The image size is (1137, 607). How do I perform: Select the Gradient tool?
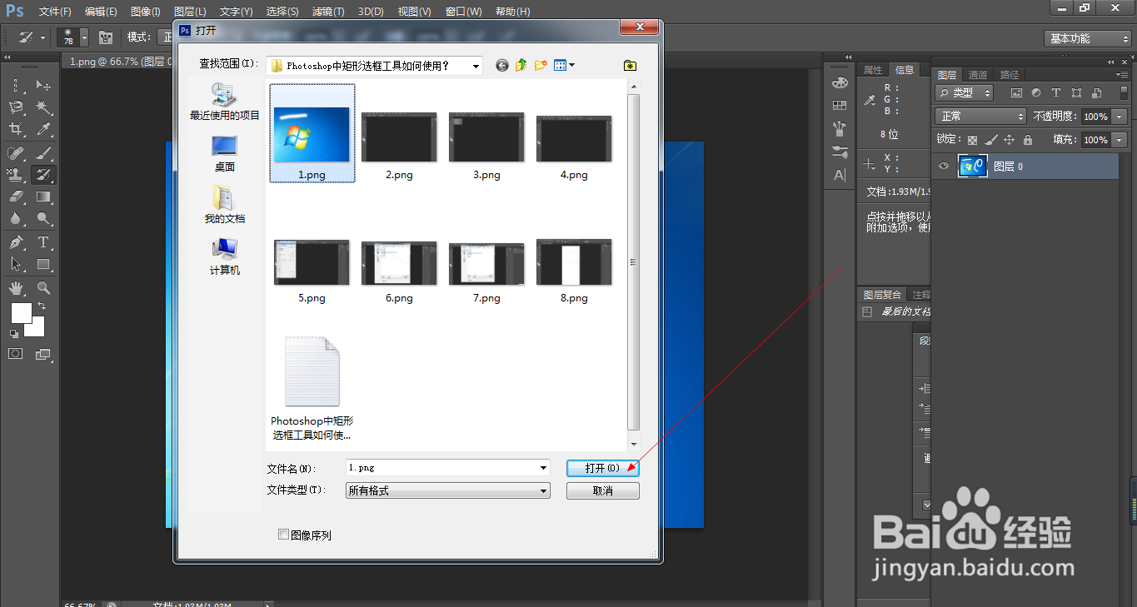(x=44, y=195)
